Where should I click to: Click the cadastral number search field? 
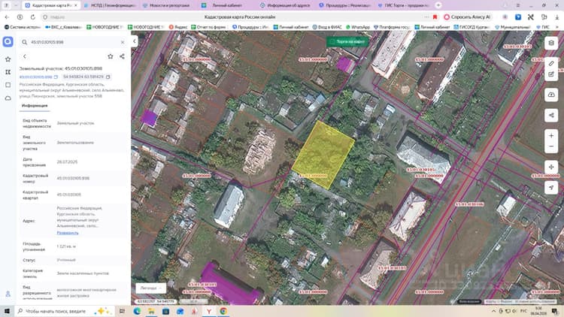(74, 42)
